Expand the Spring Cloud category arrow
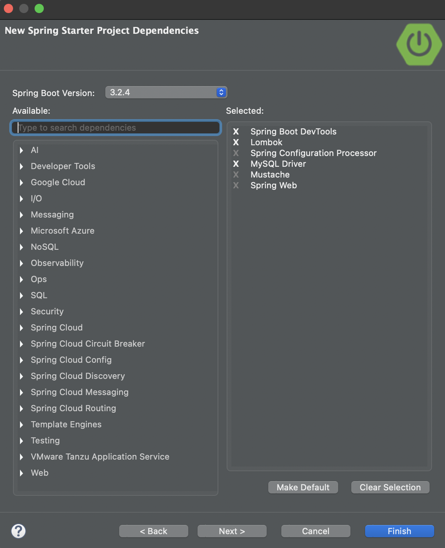Image resolution: width=445 pixels, height=548 pixels. (22, 328)
